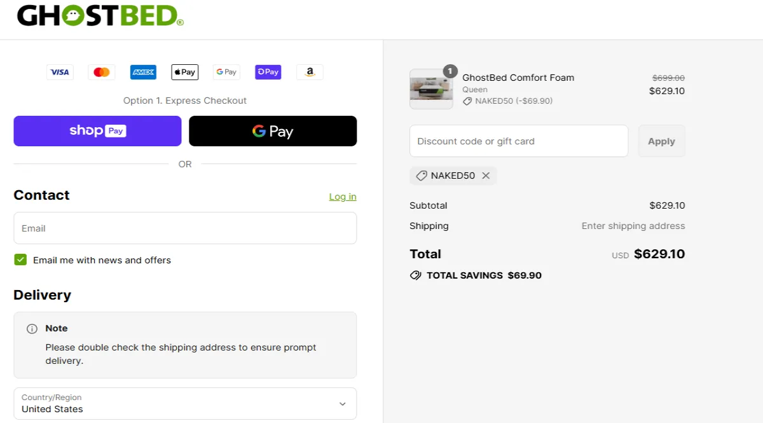Click the Visa card icon
Viewport: 763px width, 423px height.
tap(60, 73)
